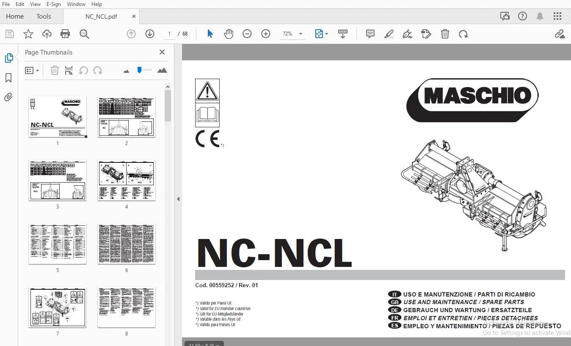Bookmark the file with the star icon
The image size is (571, 346).
(28, 34)
